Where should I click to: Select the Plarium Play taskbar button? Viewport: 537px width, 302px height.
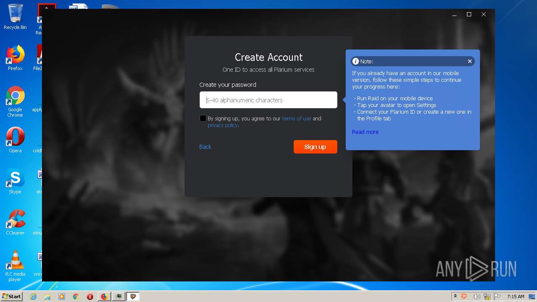pos(133,297)
